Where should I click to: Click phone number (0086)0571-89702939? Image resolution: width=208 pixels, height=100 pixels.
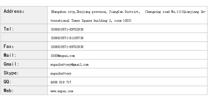(x=67, y=29)
